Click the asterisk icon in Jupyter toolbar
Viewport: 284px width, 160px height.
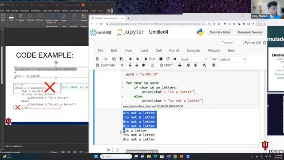(x=143, y=65)
